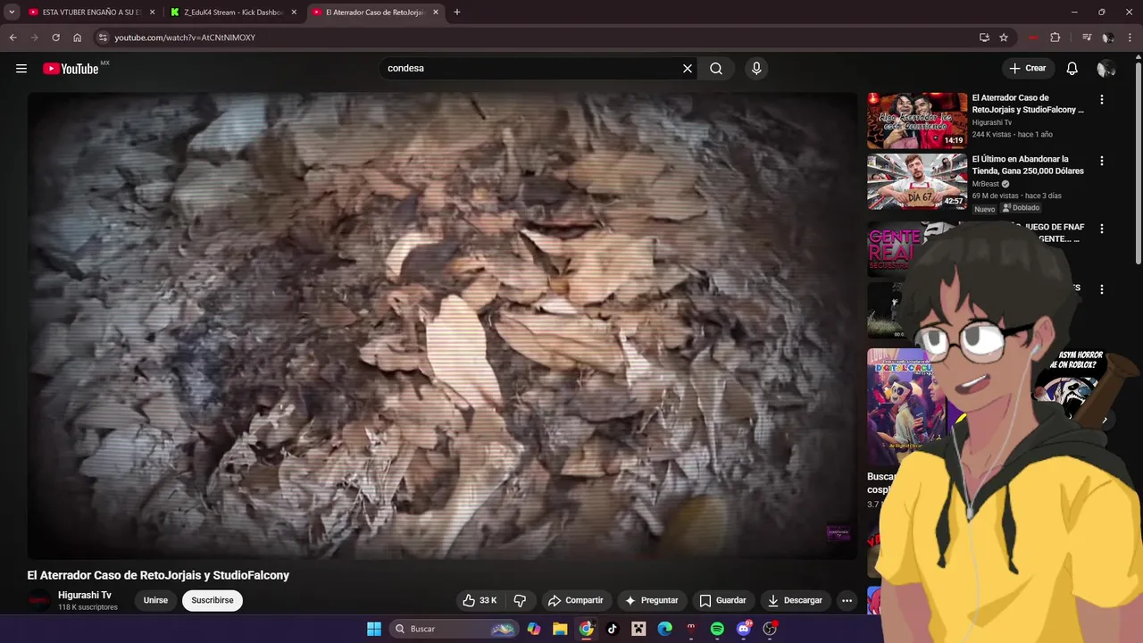Screen dimensions: 1143x643
Task: Go to the YouTube home logo
Action: [71, 69]
